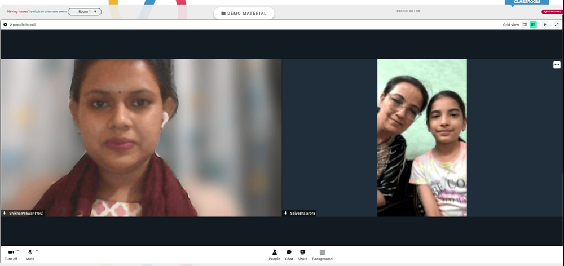This screenshot has width=564, height=266.
Task: Select the green grid view layout
Action: point(533,25)
